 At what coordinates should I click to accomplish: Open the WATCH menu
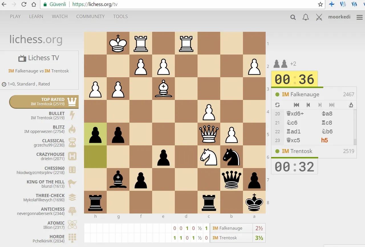(60, 17)
